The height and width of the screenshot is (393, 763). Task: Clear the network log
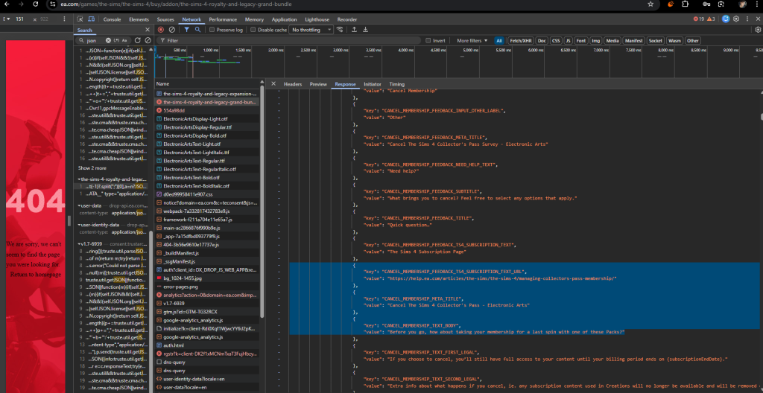(x=172, y=30)
